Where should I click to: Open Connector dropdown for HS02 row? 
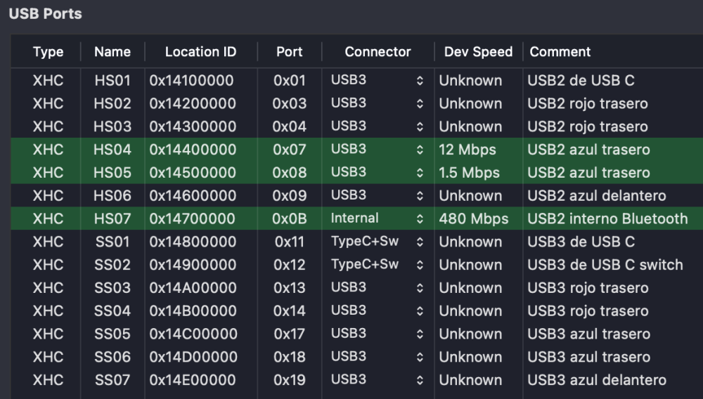click(x=378, y=103)
